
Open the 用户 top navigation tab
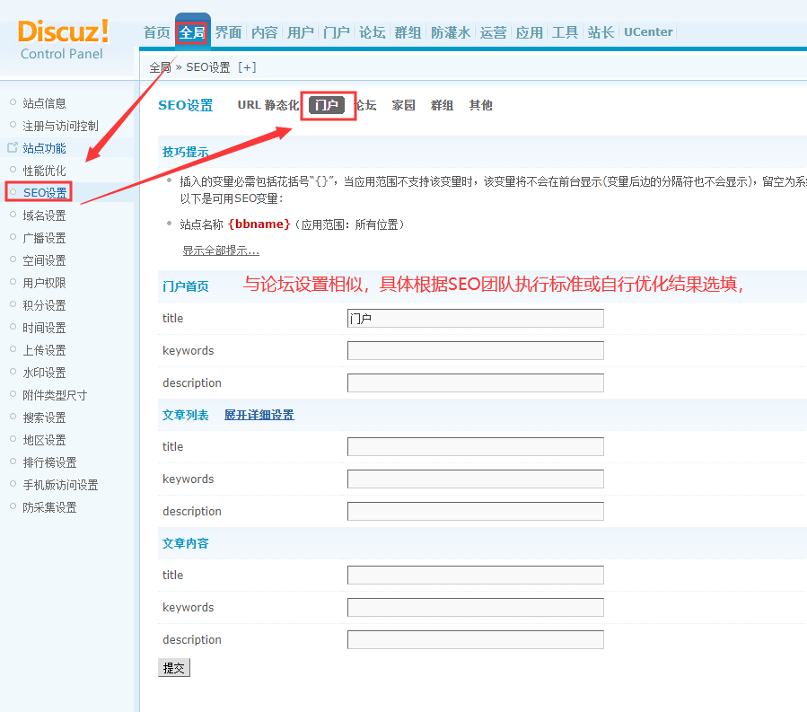coord(301,32)
